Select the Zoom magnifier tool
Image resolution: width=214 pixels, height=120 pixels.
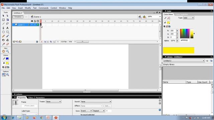(x=8, y=51)
